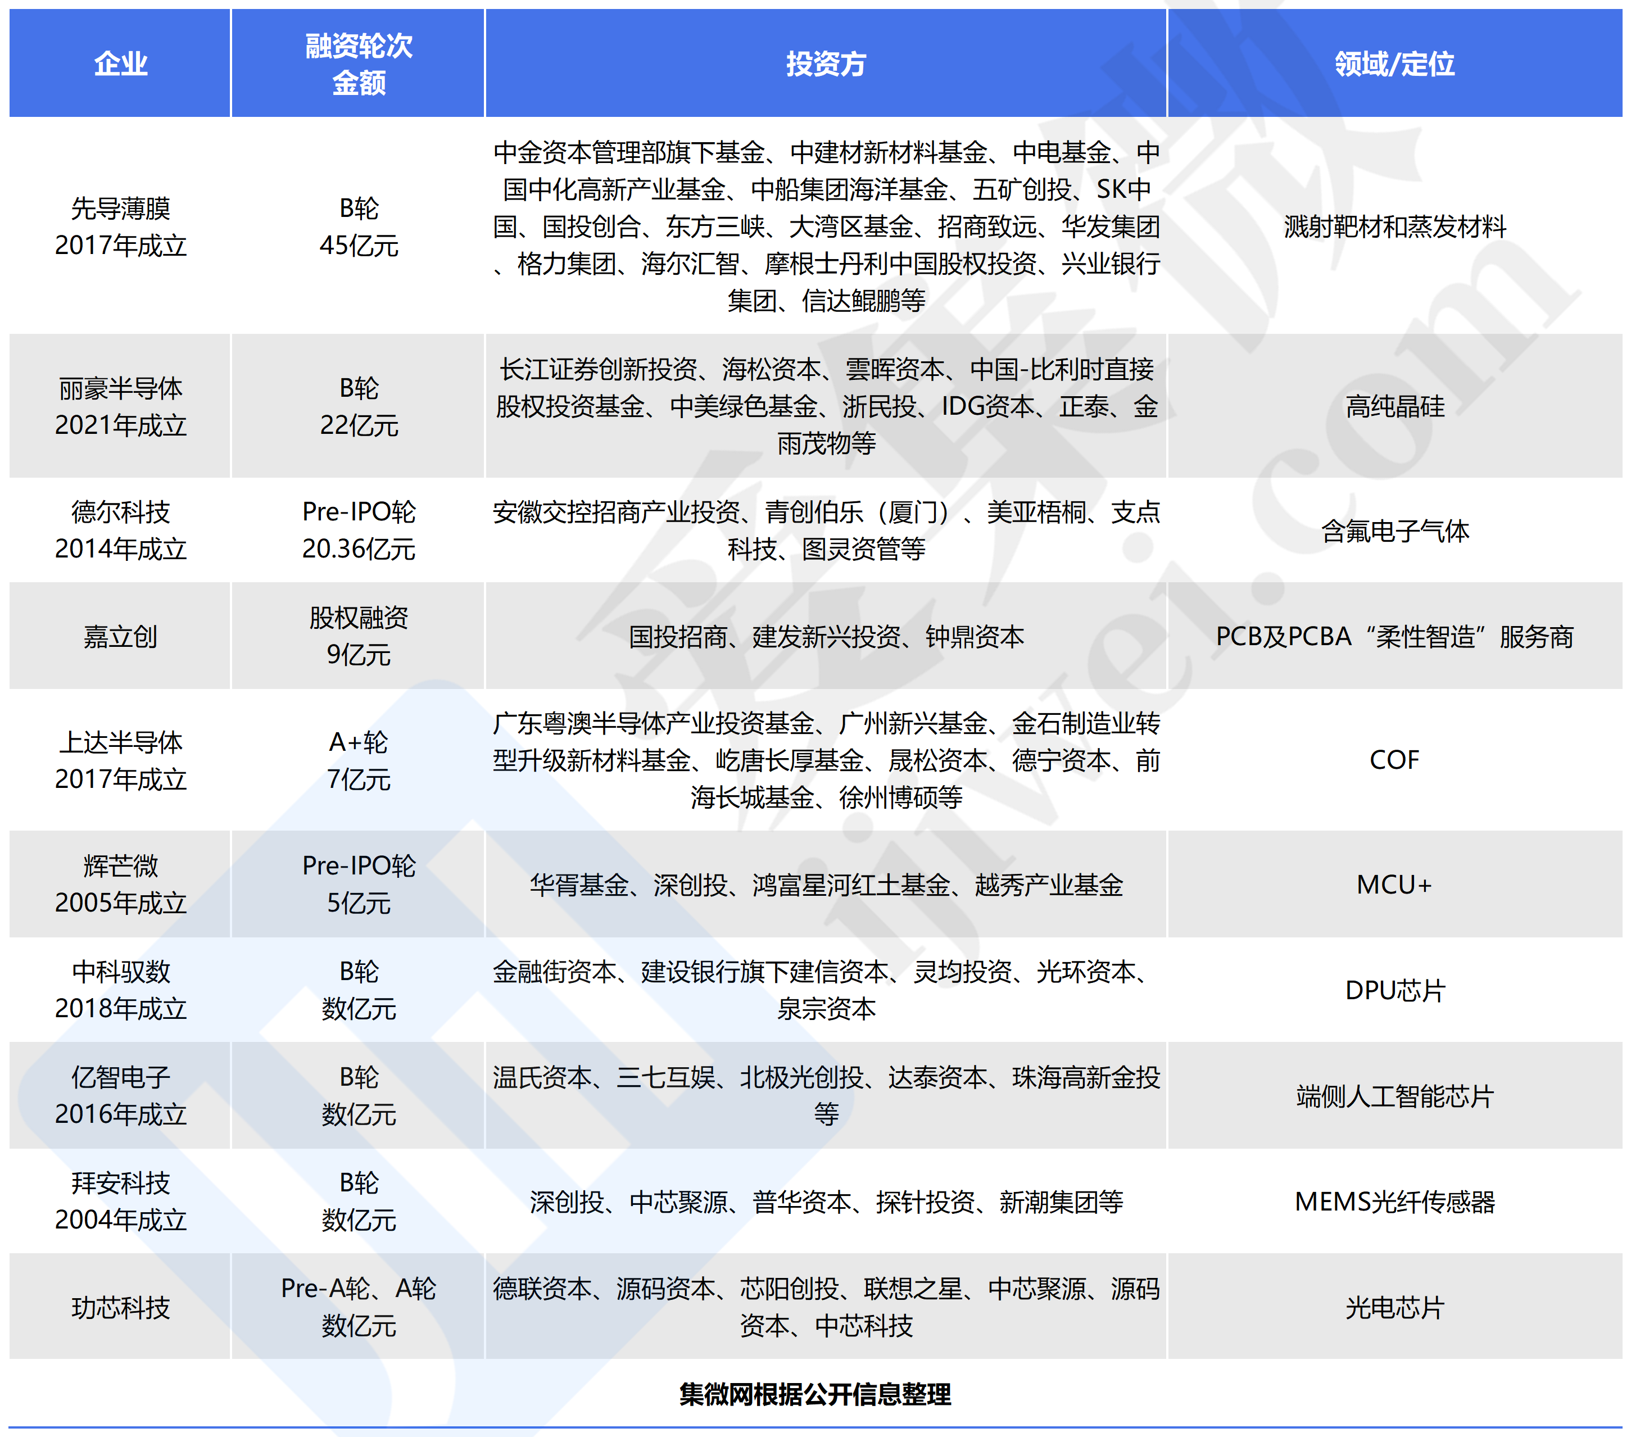Click the 股权融资 9亿元 funding cell

[358, 636]
